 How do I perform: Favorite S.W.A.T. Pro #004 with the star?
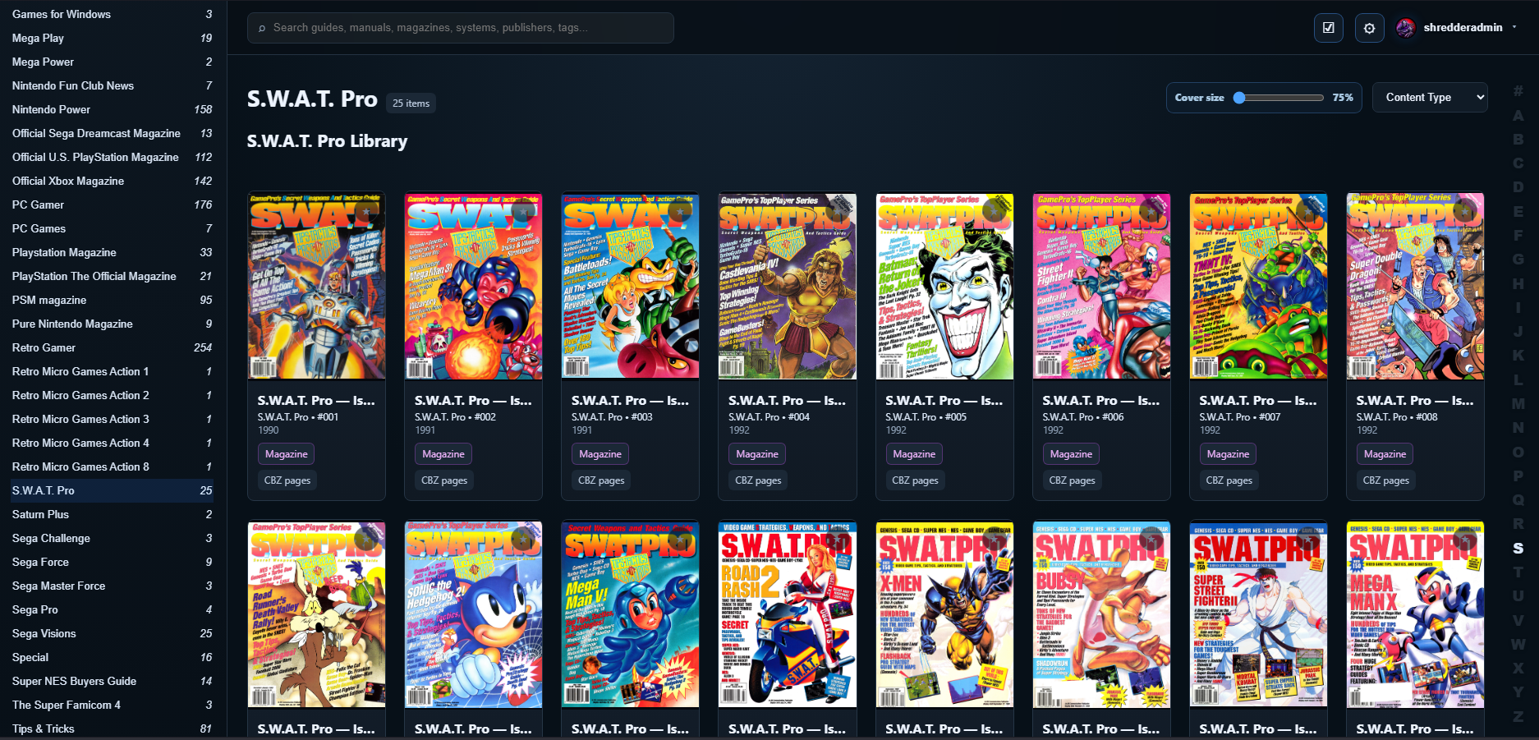coord(837,212)
